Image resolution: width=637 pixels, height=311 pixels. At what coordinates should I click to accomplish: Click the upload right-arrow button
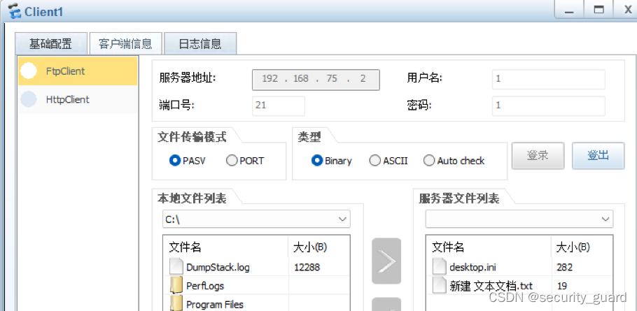pyautogui.click(x=386, y=261)
